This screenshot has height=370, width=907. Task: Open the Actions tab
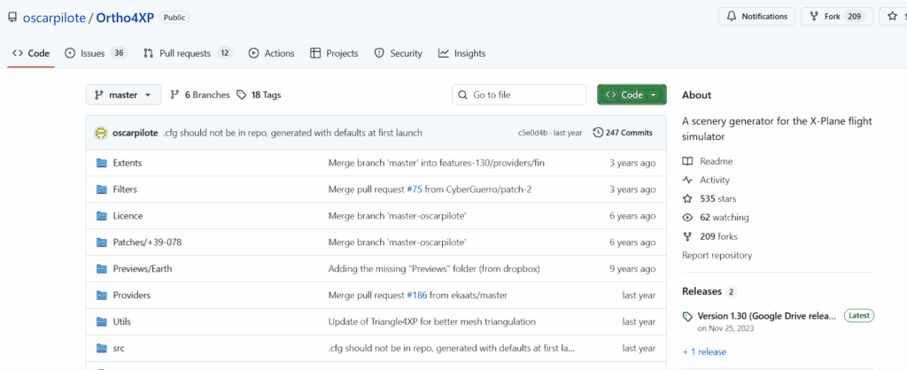click(271, 53)
